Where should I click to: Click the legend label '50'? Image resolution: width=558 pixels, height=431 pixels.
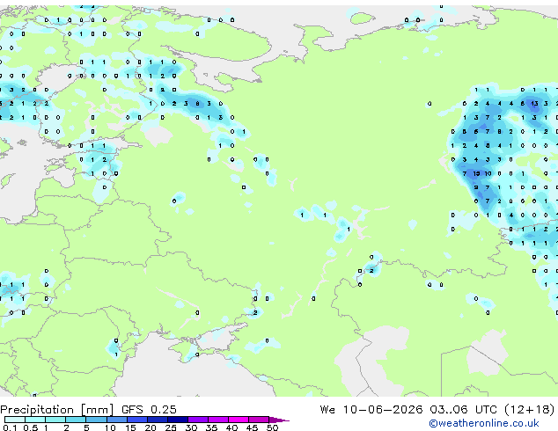[x=272, y=427]
